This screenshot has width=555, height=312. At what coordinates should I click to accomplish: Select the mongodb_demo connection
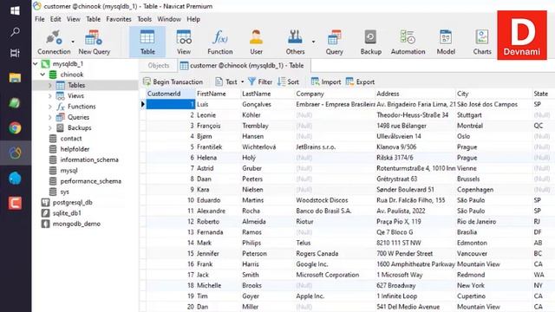point(76,224)
